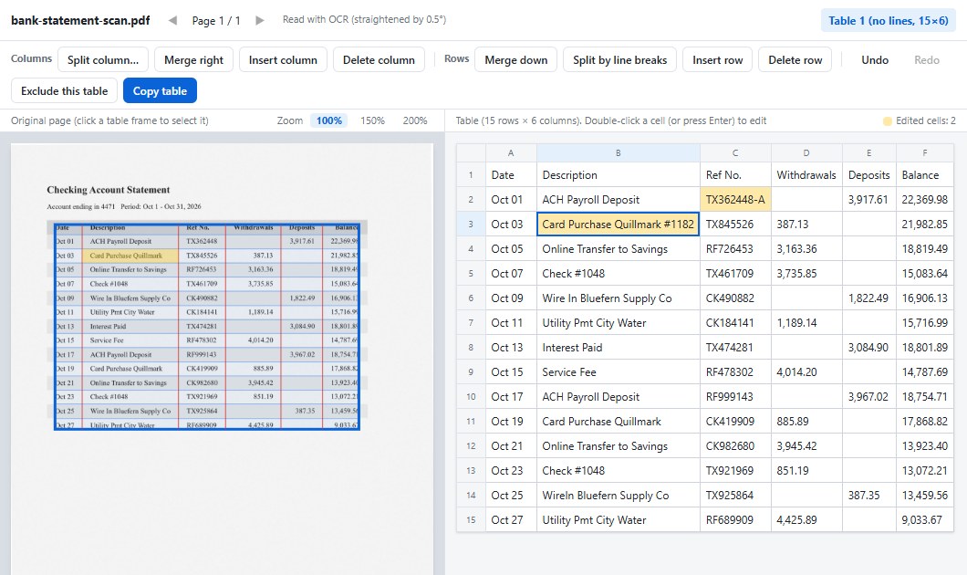The height and width of the screenshot is (575, 967).
Task: Click Insert row button
Action: (717, 60)
